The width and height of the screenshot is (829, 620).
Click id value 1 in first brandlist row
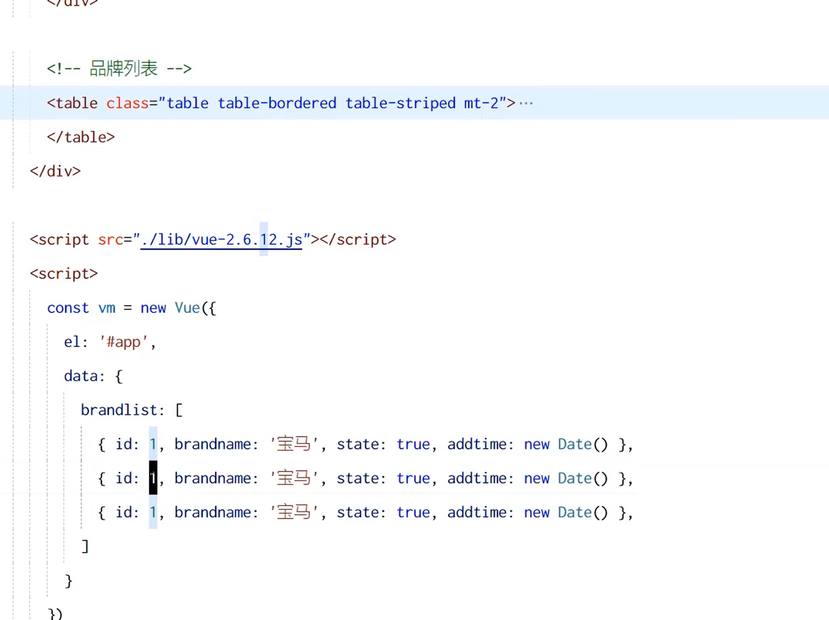(153, 444)
